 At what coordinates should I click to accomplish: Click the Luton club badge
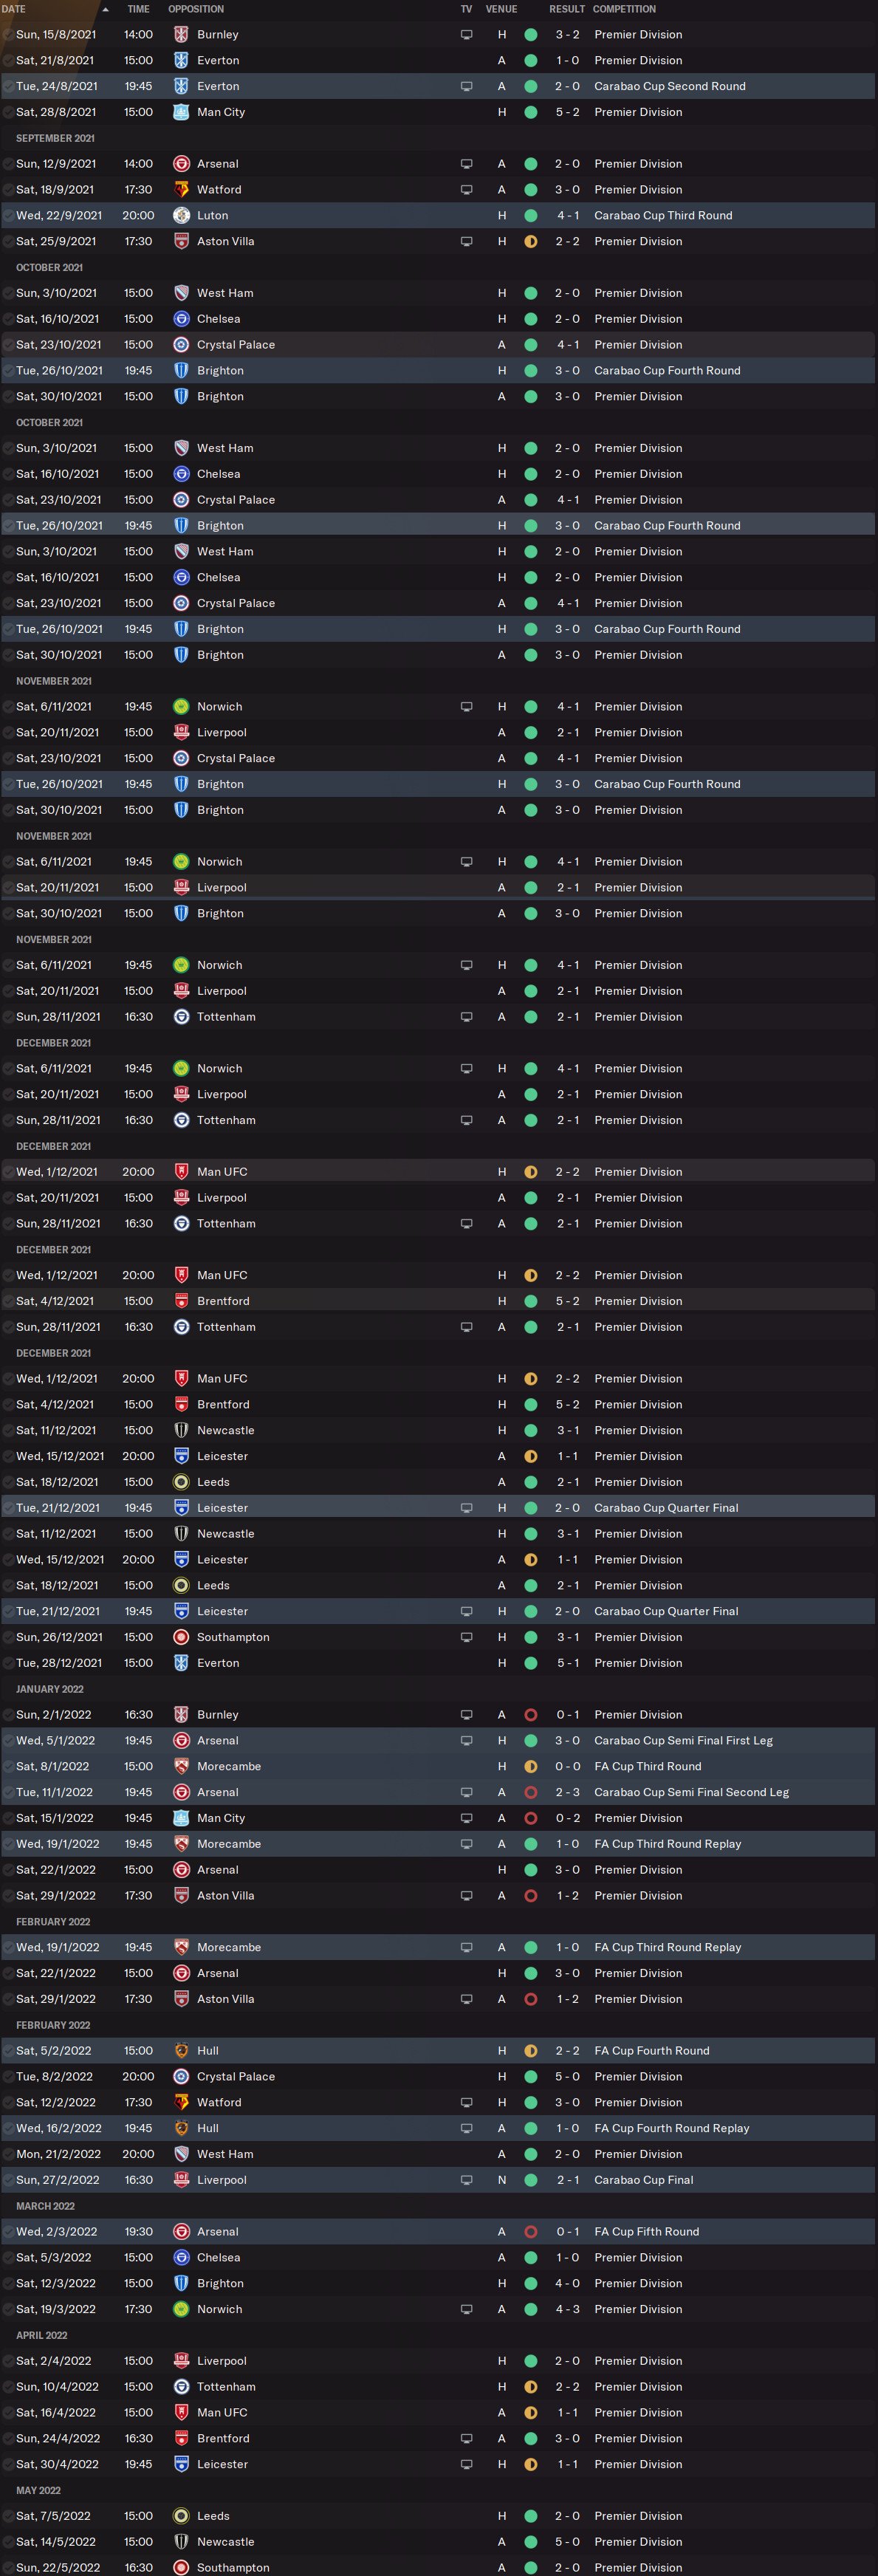pyautogui.click(x=181, y=215)
